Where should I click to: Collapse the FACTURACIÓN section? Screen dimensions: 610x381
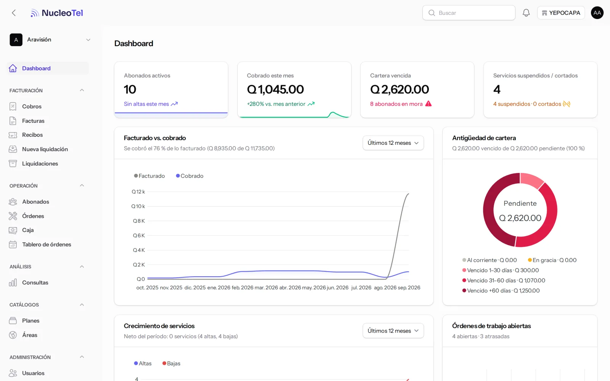point(82,90)
